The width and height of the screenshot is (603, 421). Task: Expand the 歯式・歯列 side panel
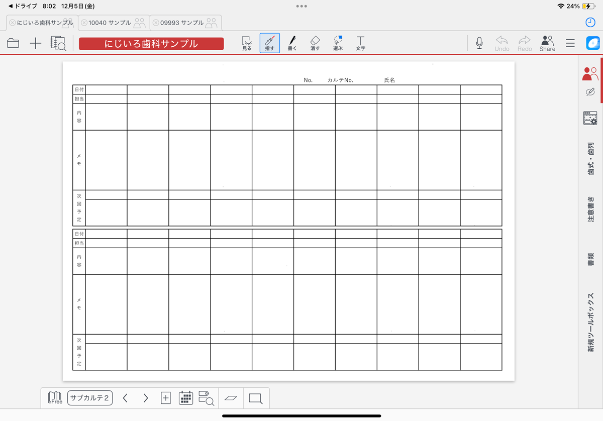tap(591, 158)
